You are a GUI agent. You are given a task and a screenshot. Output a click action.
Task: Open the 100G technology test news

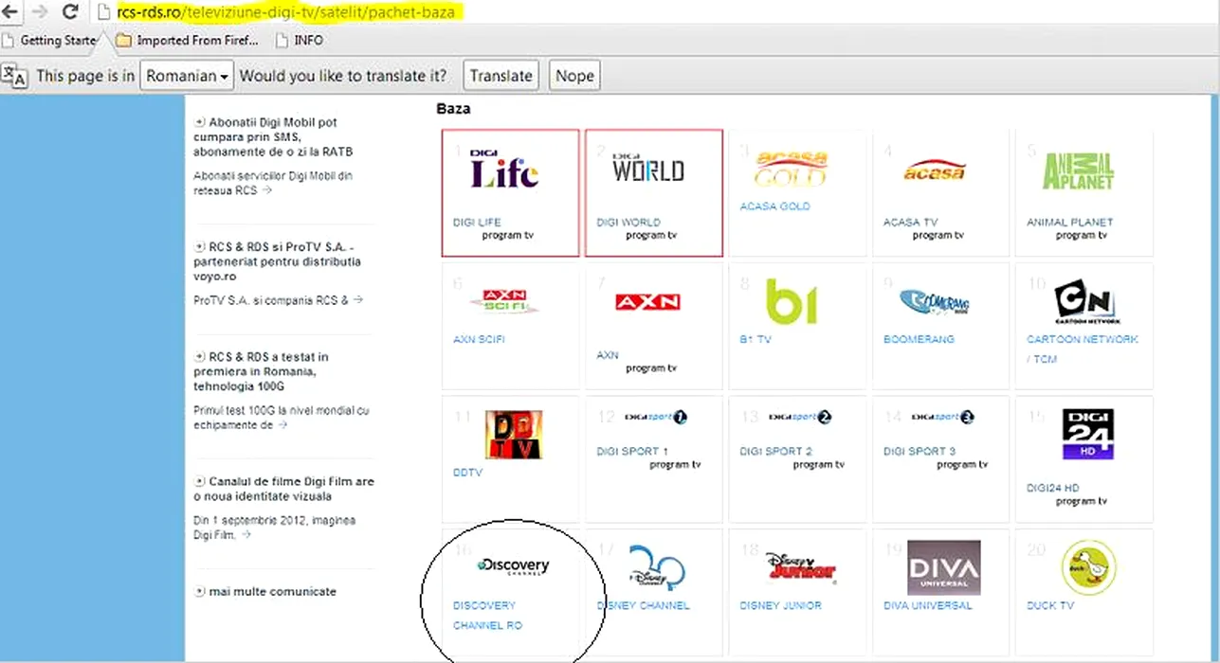(x=262, y=371)
